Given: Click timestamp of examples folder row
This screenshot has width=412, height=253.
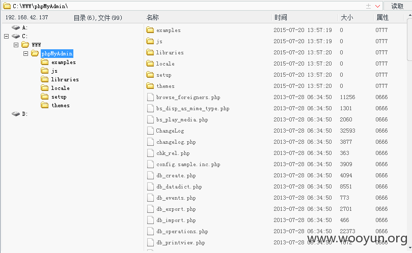Looking at the screenshot, I should point(303,30).
